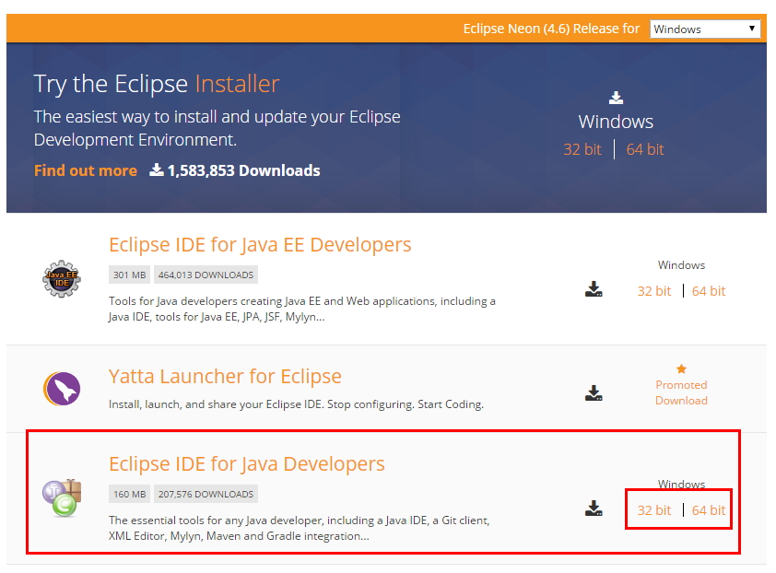Download the 32 bit Eclipse Installer

(x=582, y=149)
